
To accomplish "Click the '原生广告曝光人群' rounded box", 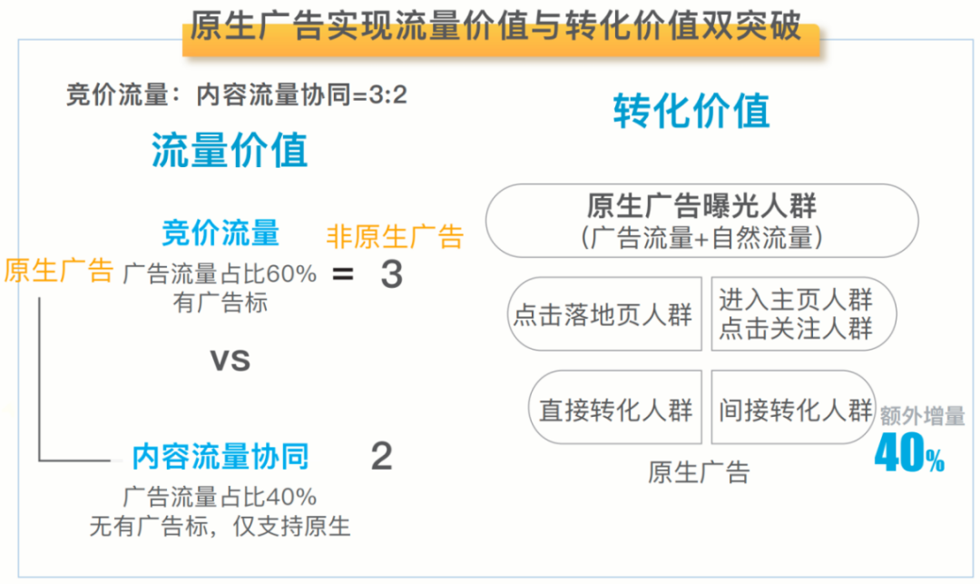I will (701, 221).
